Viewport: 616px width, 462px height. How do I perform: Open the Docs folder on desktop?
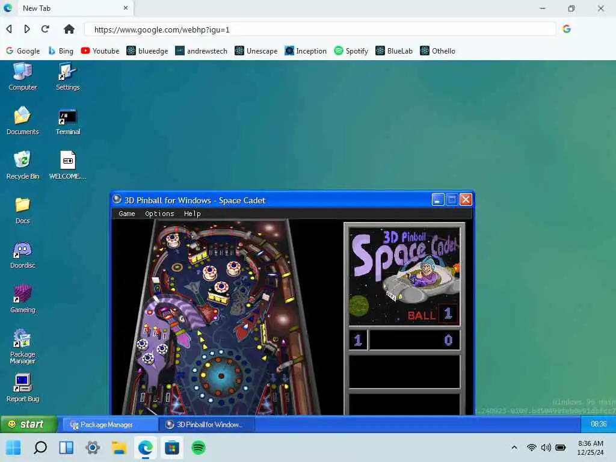pyautogui.click(x=22, y=210)
